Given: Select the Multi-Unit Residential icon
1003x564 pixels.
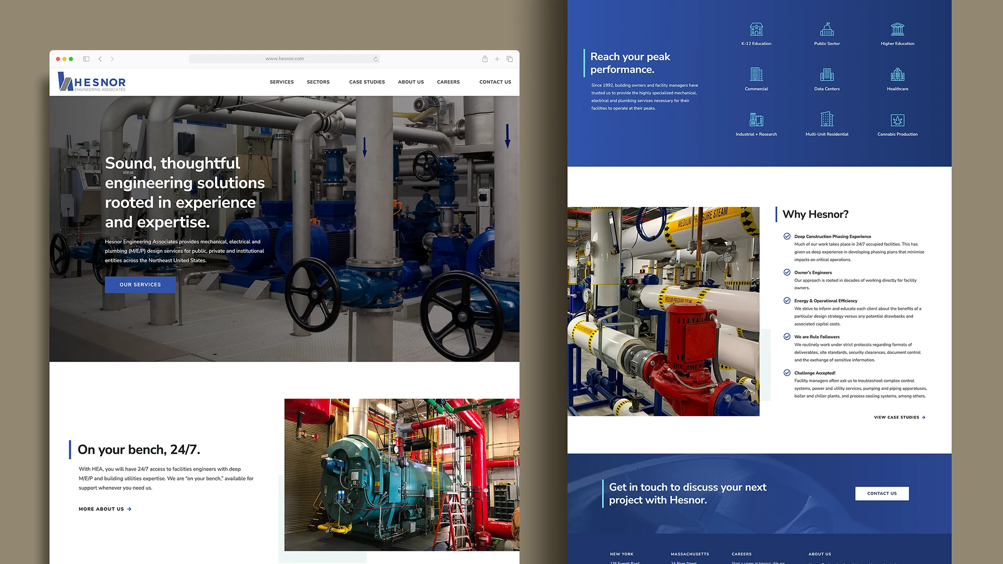Looking at the screenshot, I should (827, 119).
